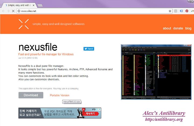Open the donate link in the header
Image resolution: width=194 pixels, height=126 pixels.
[178, 28]
